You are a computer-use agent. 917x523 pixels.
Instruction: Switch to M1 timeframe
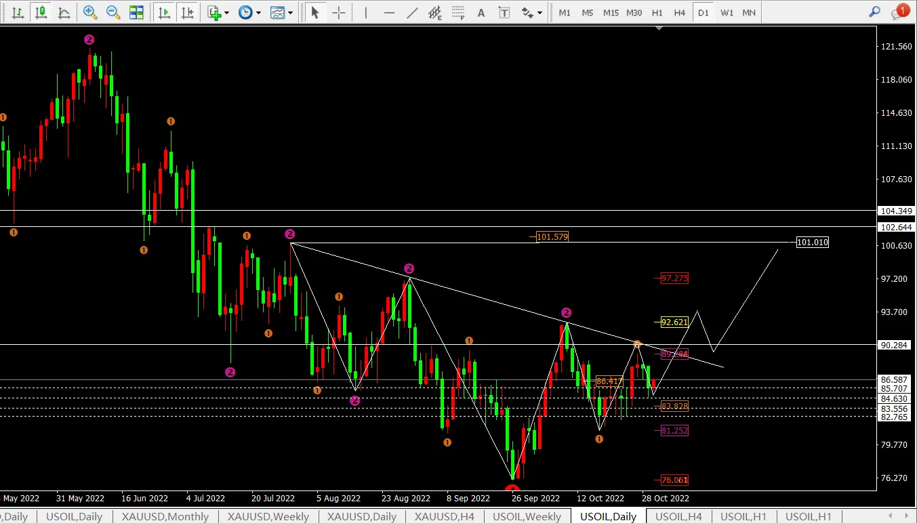(x=565, y=13)
